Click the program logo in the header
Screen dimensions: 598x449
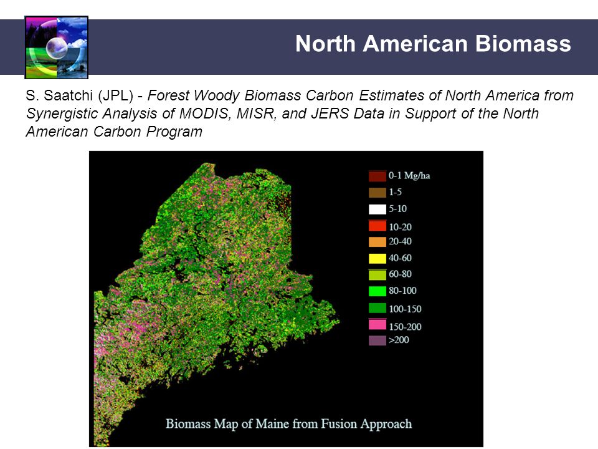coord(57,47)
